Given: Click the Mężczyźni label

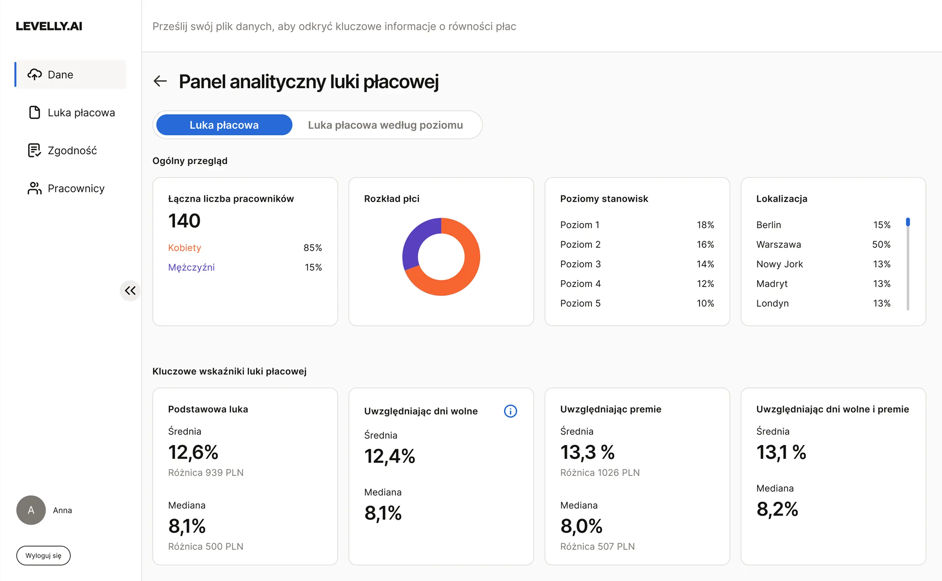Looking at the screenshot, I should coord(191,267).
